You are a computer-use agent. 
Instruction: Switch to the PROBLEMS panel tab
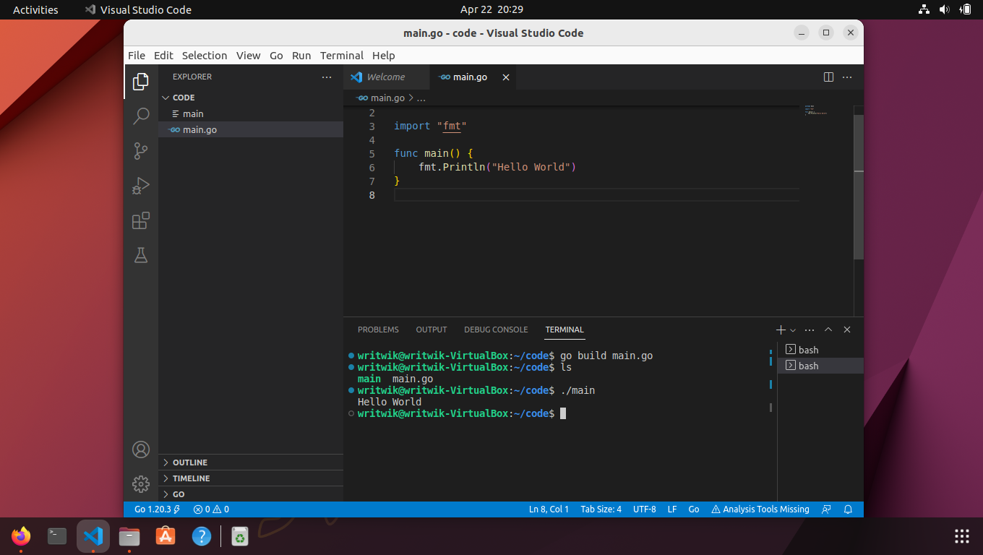pyautogui.click(x=378, y=330)
